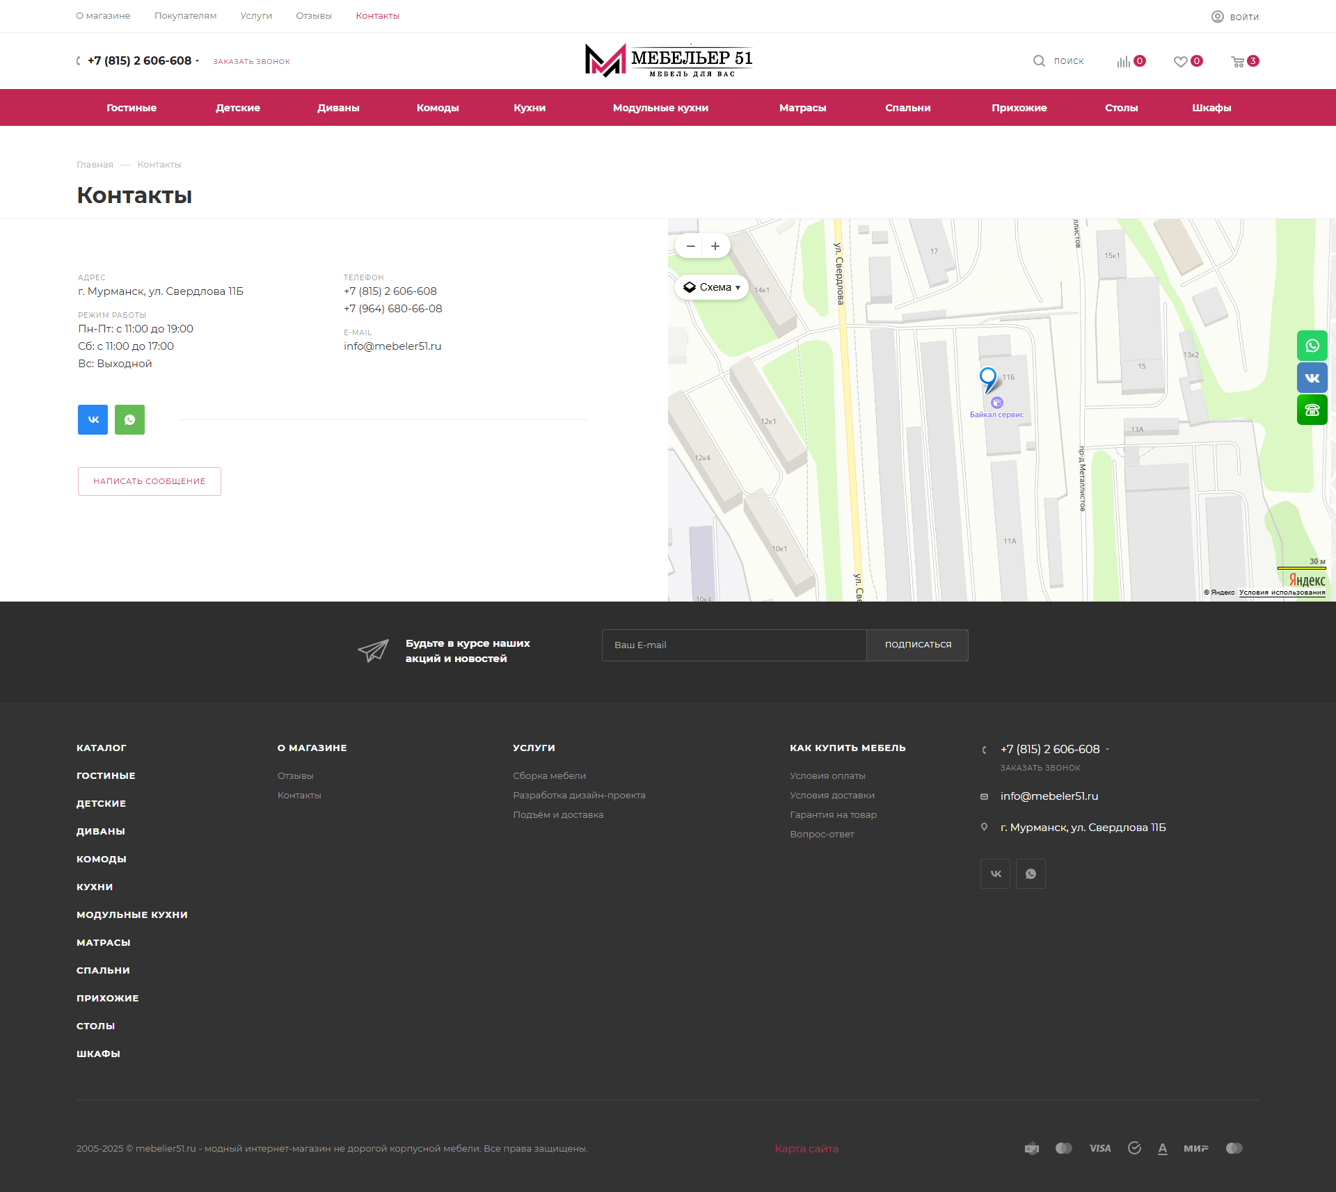
Task: Open the floating VK side widget
Action: click(x=1312, y=378)
